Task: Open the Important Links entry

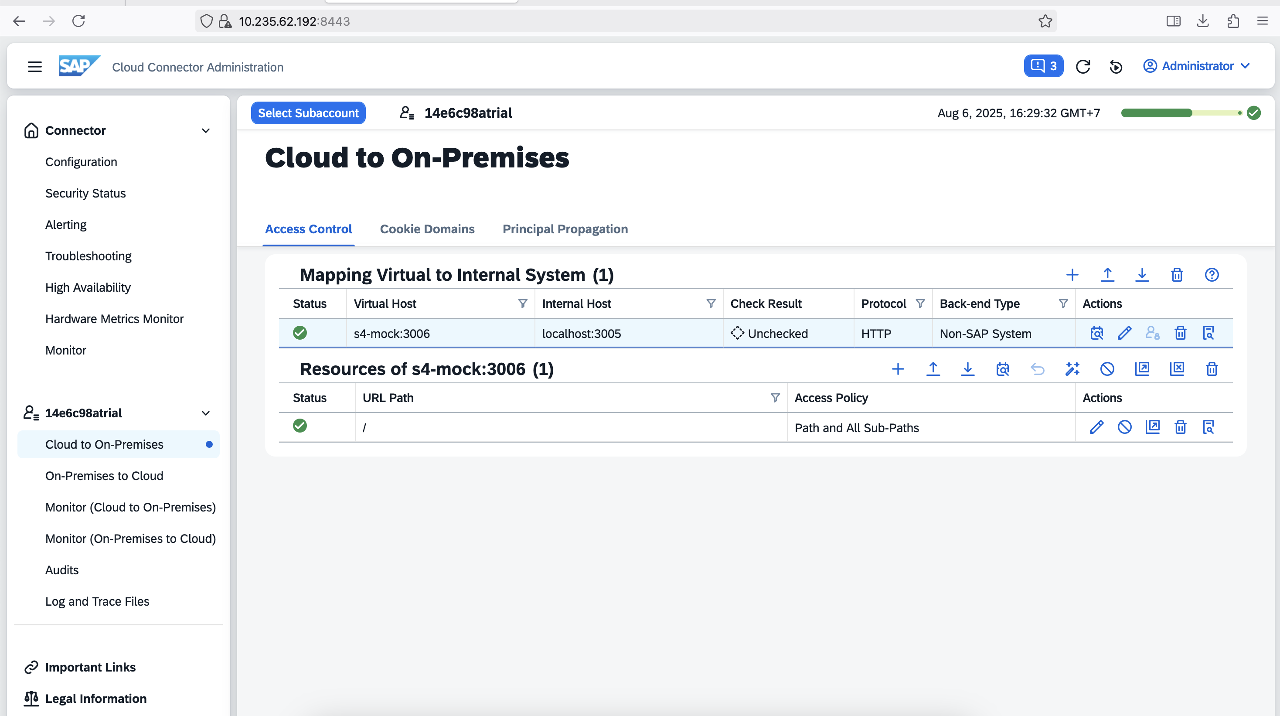Action: 80,667
